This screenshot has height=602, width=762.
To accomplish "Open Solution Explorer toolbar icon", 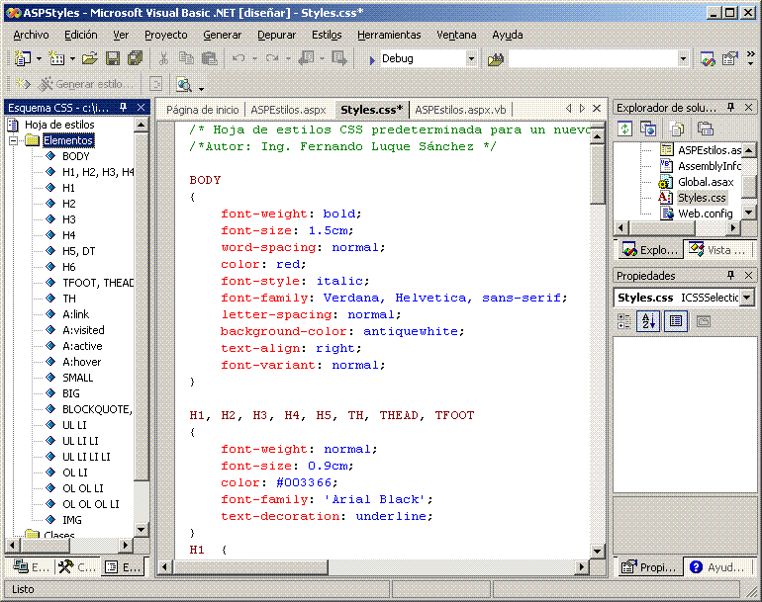I will coord(708,59).
